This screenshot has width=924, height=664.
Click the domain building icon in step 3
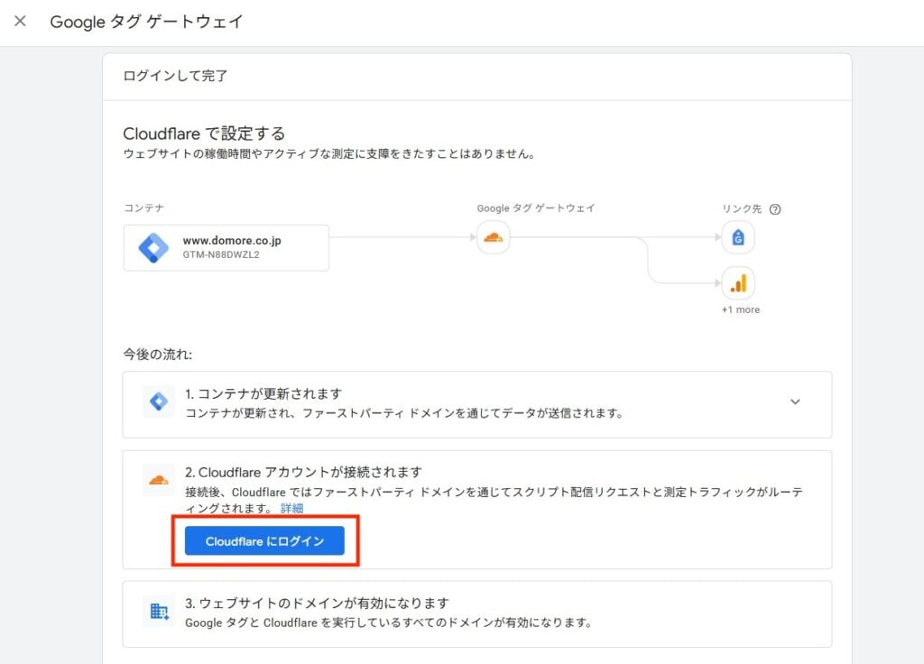click(159, 612)
